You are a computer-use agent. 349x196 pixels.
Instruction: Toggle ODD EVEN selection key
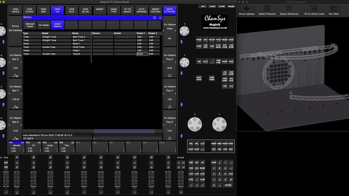click(x=231, y=73)
